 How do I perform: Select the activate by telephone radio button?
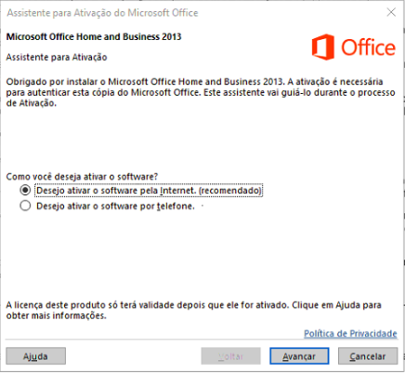tap(25, 206)
